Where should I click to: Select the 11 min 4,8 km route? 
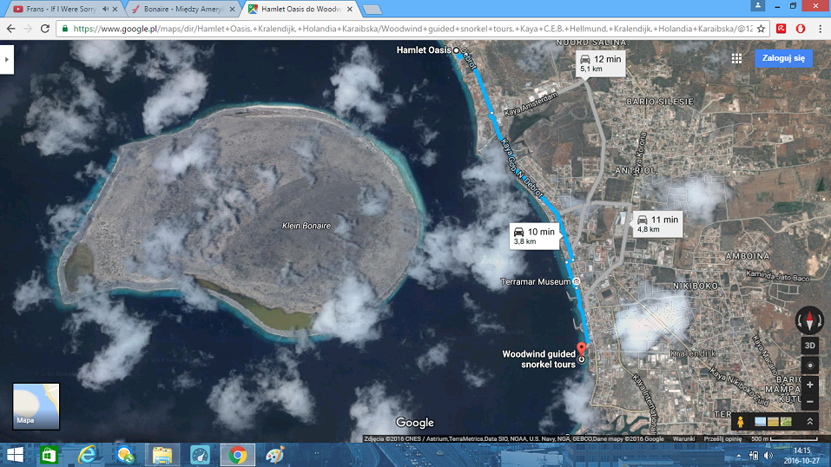tap(657, 224)
